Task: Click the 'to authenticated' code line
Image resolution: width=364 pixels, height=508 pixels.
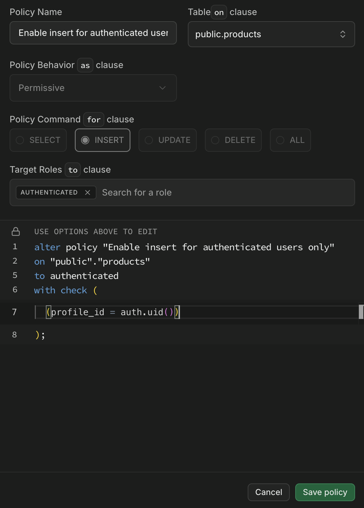Action: pos(76,276)
